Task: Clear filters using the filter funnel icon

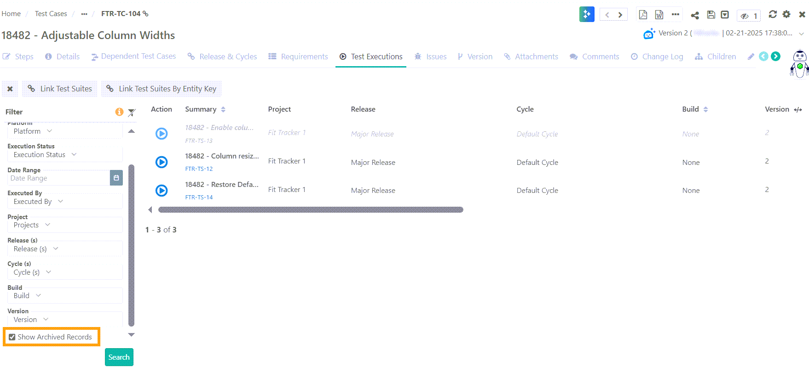Action: click(x=132, y=112)
